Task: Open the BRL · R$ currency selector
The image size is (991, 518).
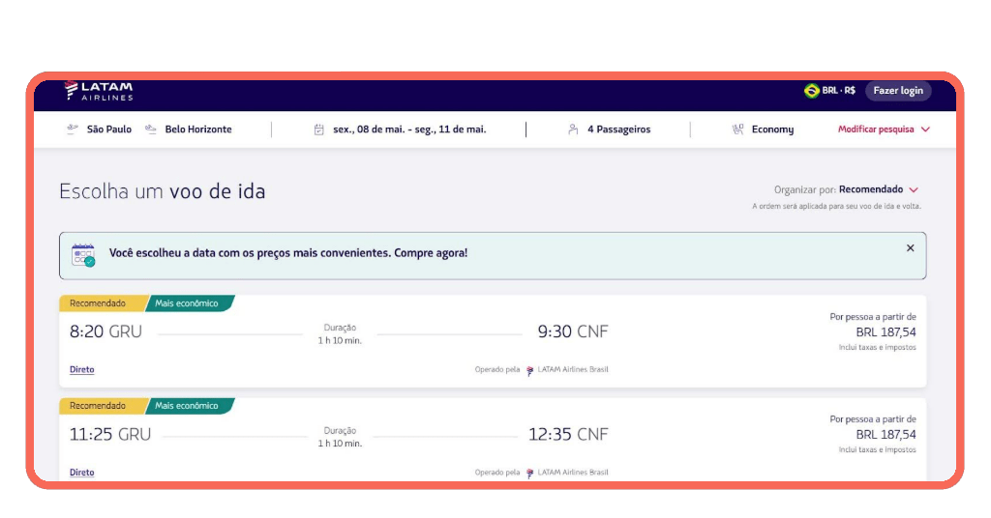Action: click(x=838, y=91)
